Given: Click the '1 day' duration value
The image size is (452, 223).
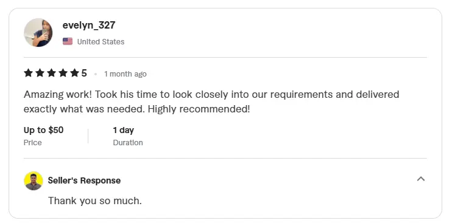Looking at the screenshot, I should [124, 131].
